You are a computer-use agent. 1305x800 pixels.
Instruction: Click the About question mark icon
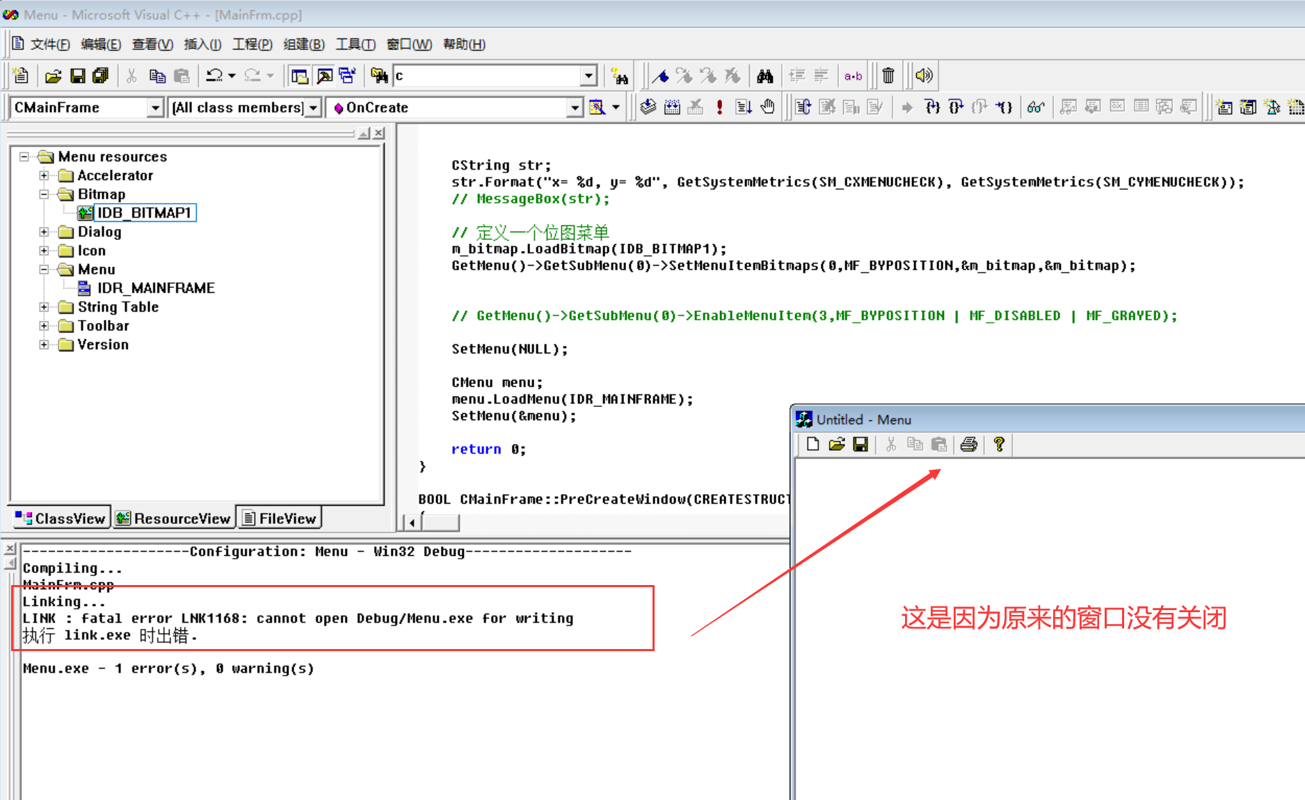click(x=999, y=445)
